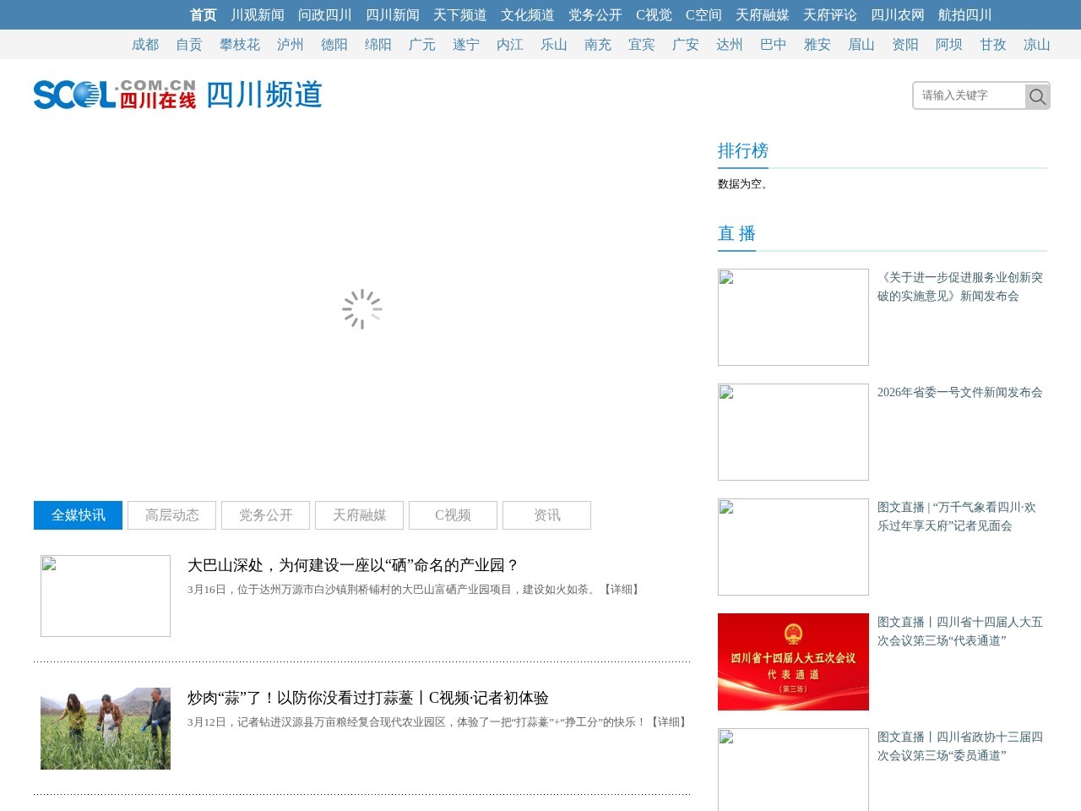Select the 高层动态 tab

[171, 515]
